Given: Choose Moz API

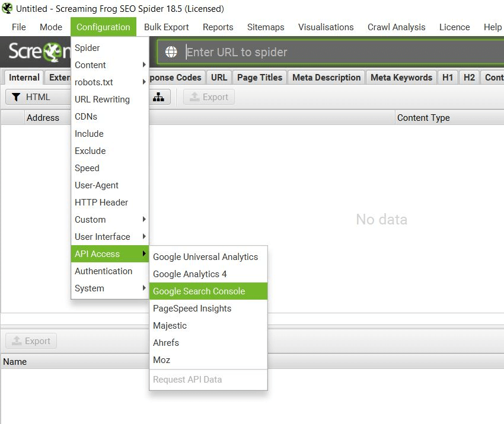Looking at the screenshot, I should click(208, 360).
